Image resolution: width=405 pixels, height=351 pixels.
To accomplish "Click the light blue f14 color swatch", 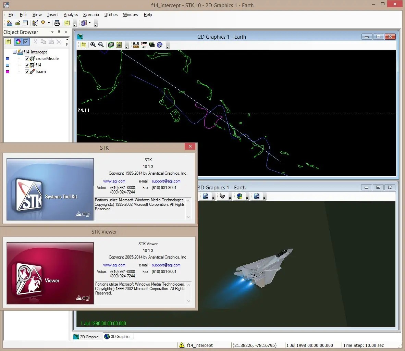I will [x=8, y=65].
